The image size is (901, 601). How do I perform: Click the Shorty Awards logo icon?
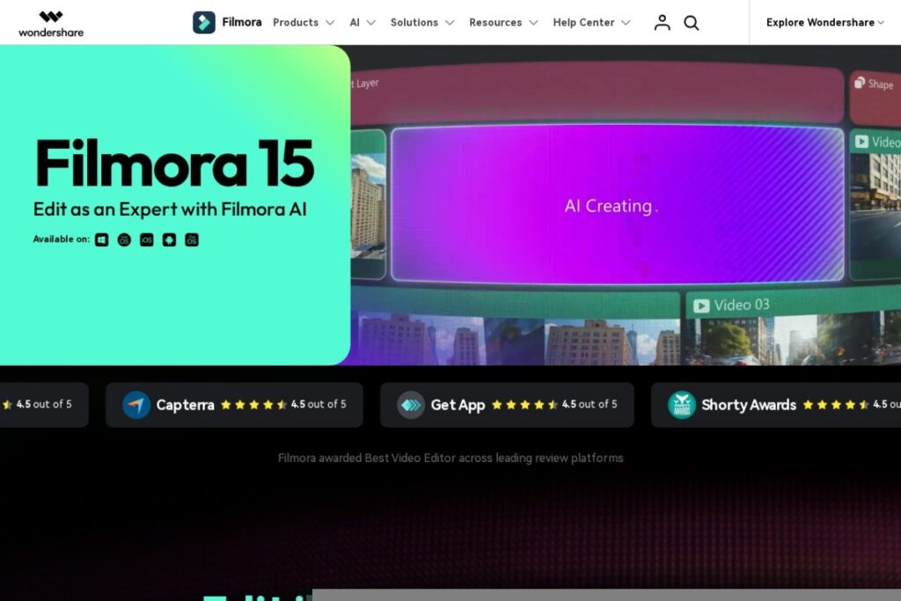click(682, 405)
